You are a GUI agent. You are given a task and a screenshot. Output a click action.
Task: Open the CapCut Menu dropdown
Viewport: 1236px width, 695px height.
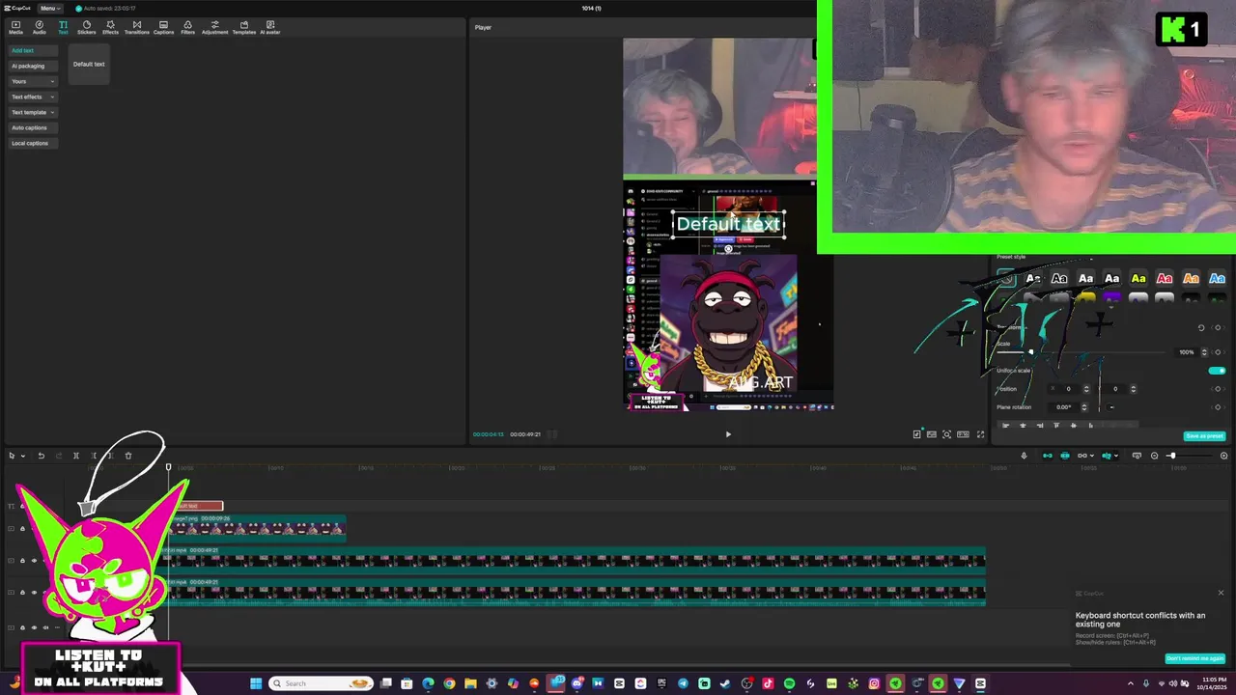(48, 8)
